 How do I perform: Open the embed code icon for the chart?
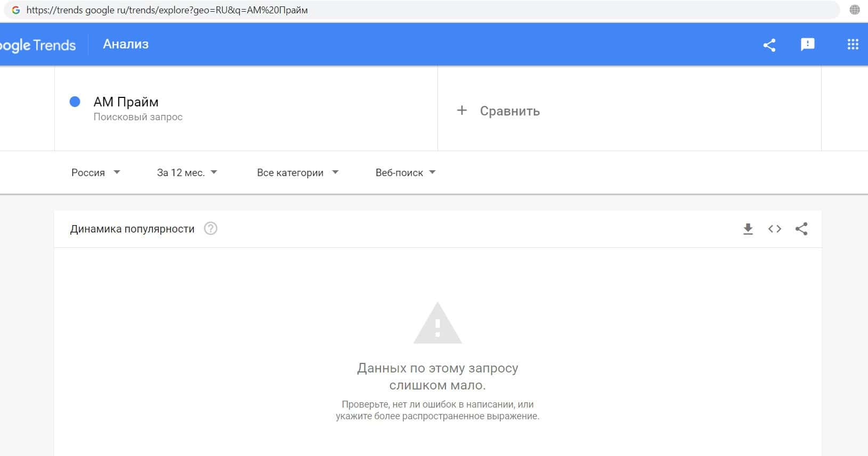775,229
